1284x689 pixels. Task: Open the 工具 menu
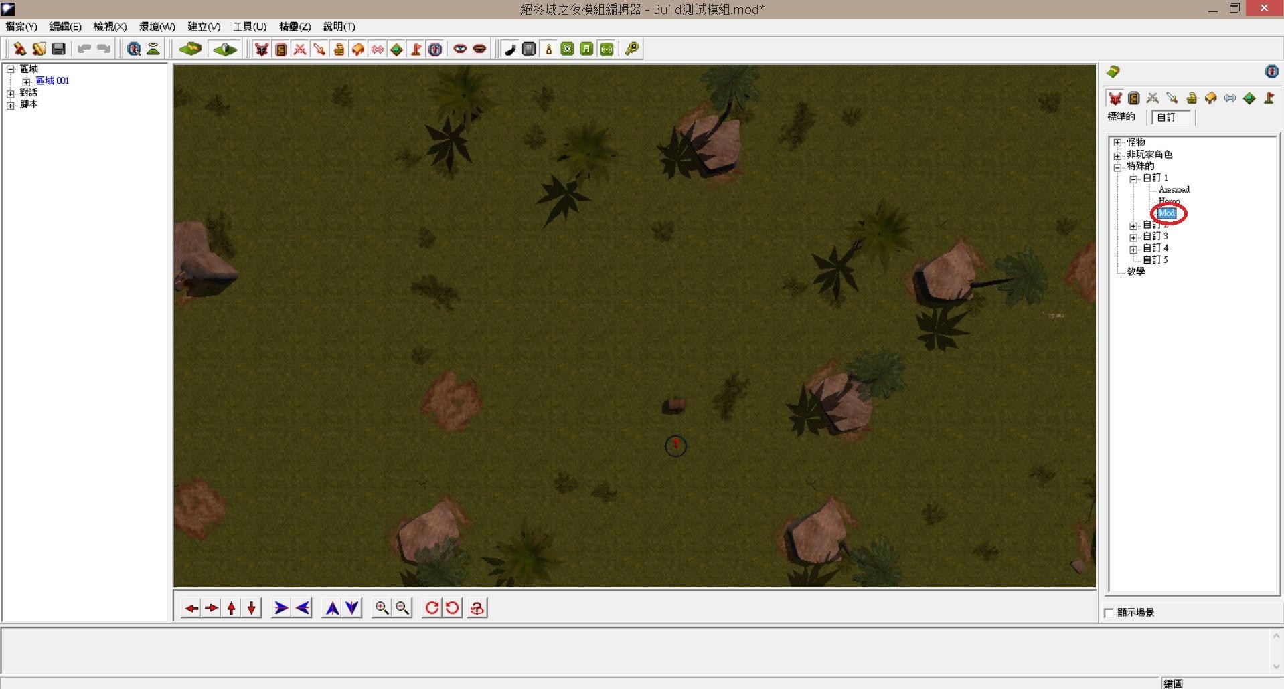250,27
